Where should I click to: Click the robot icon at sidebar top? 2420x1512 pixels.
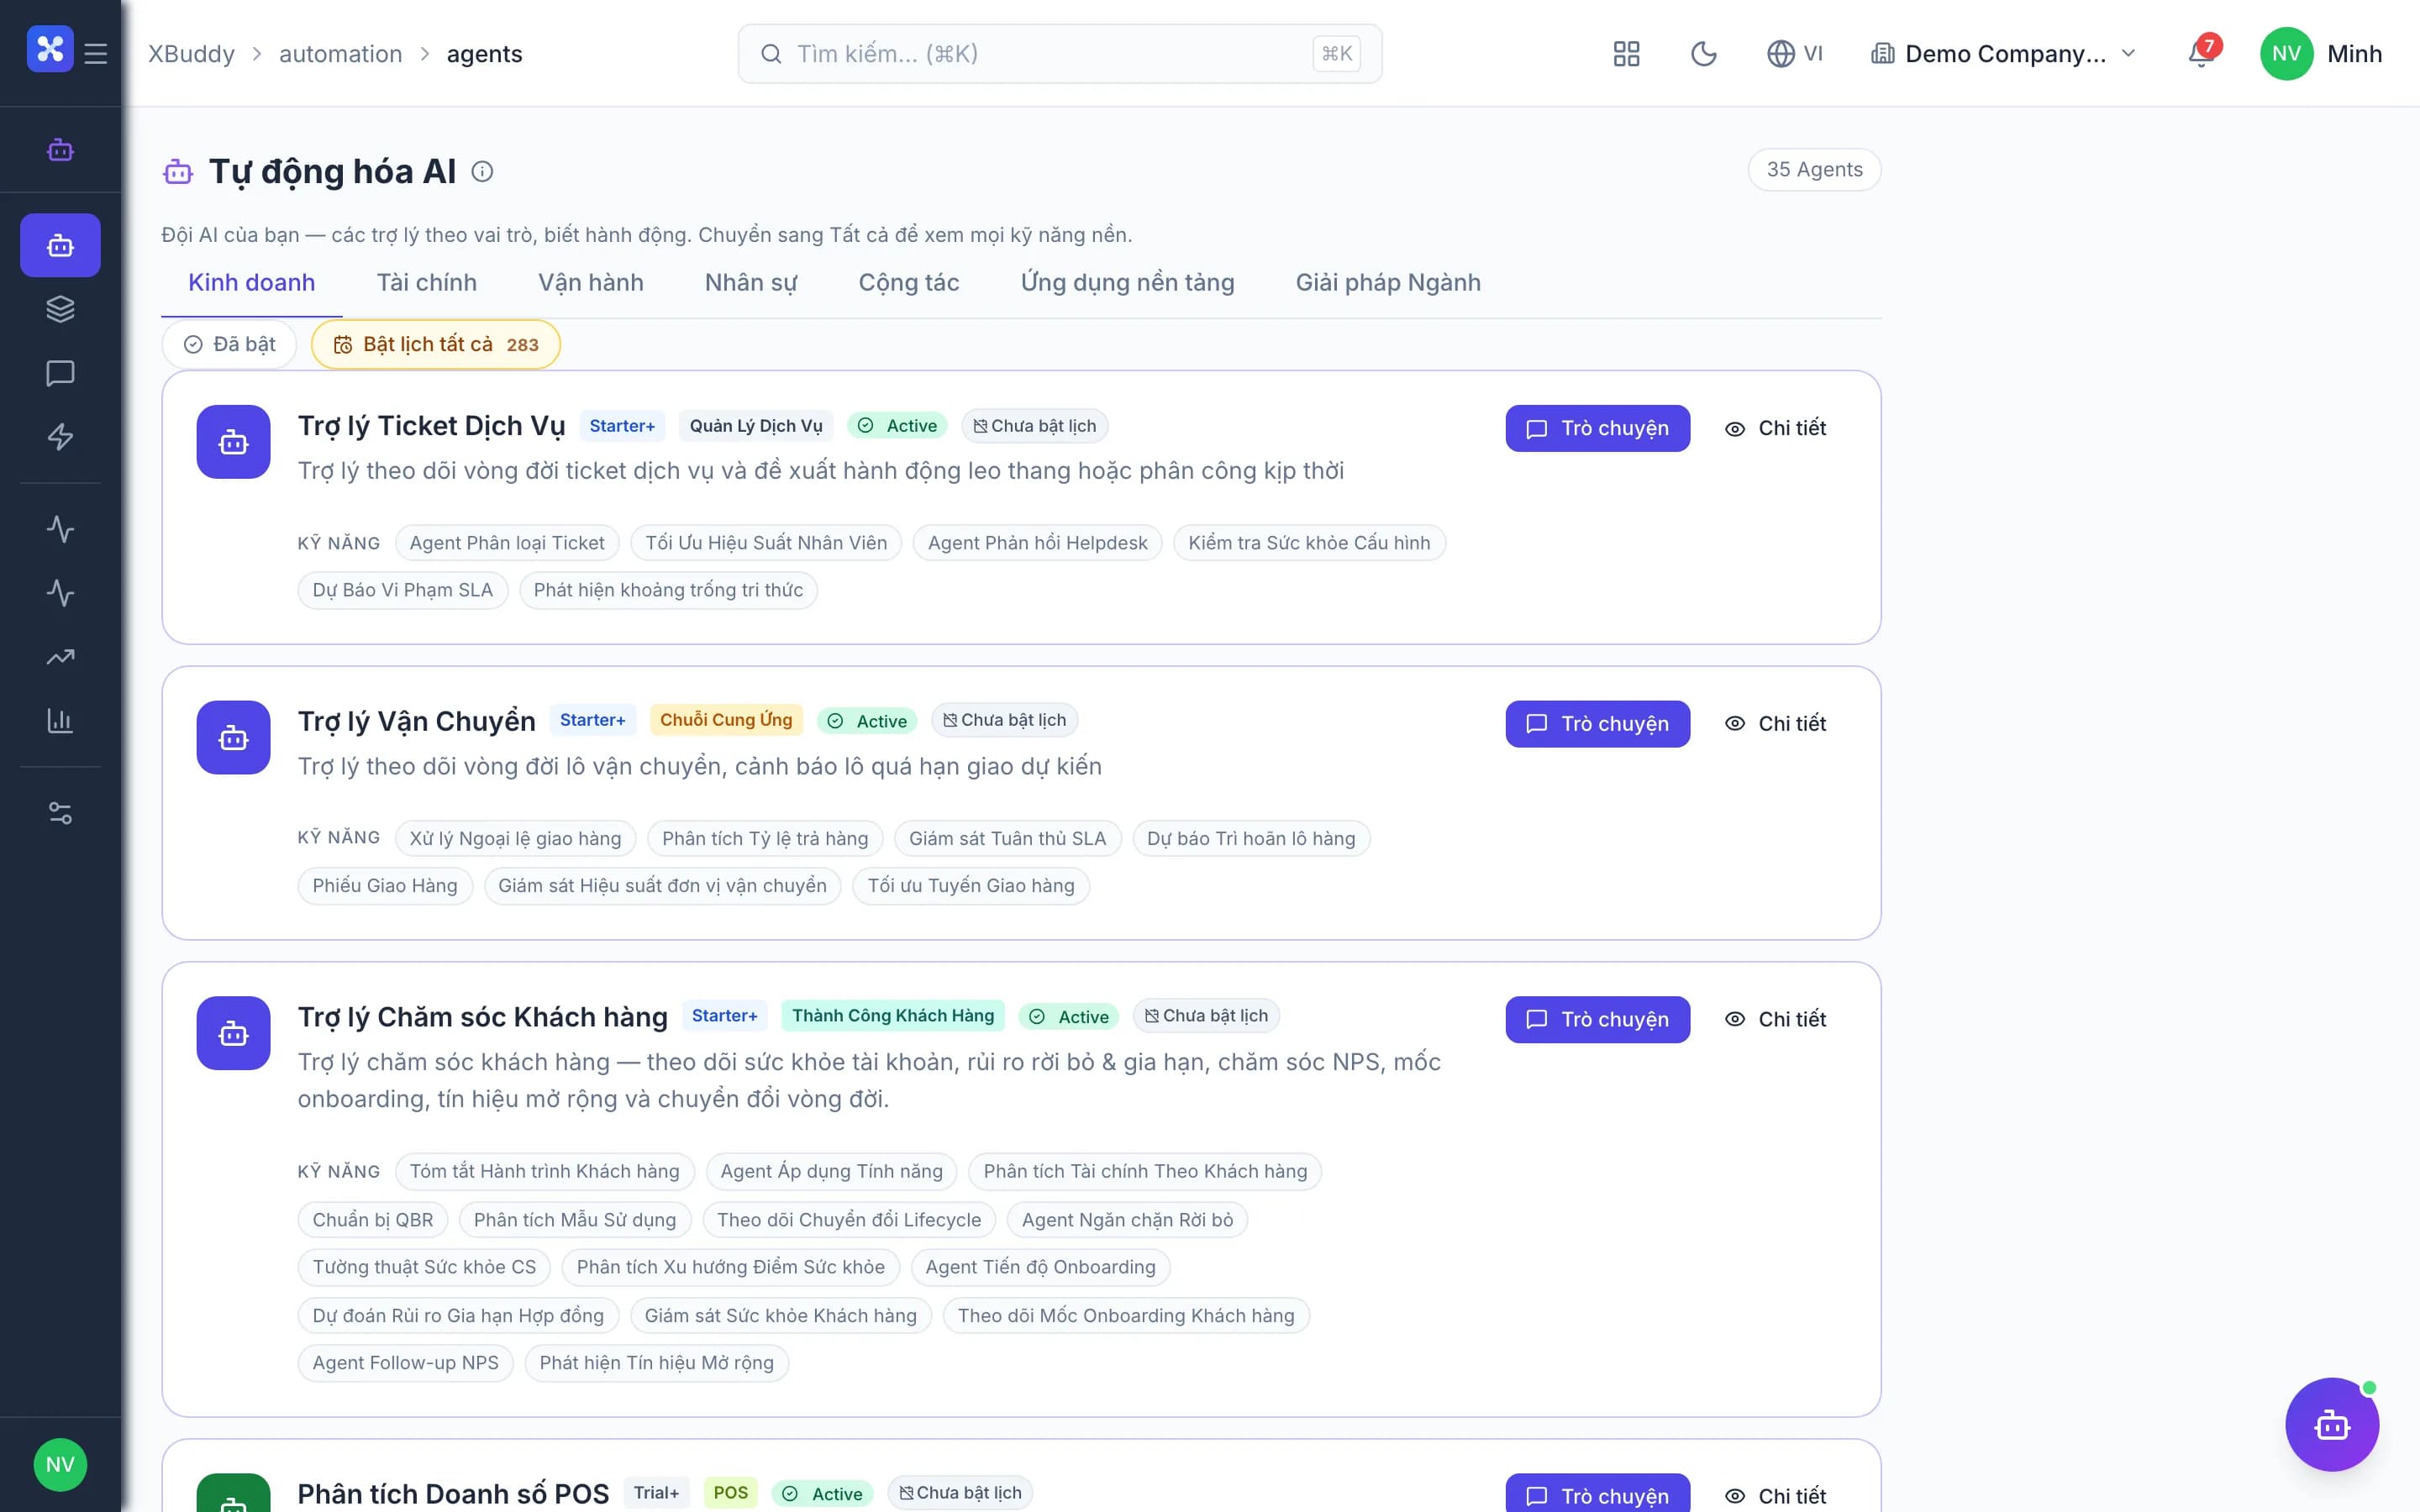coord(60,150)
